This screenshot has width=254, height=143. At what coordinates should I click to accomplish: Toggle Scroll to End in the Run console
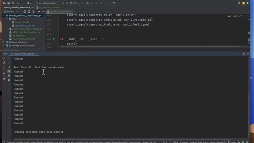click(9, 71)
